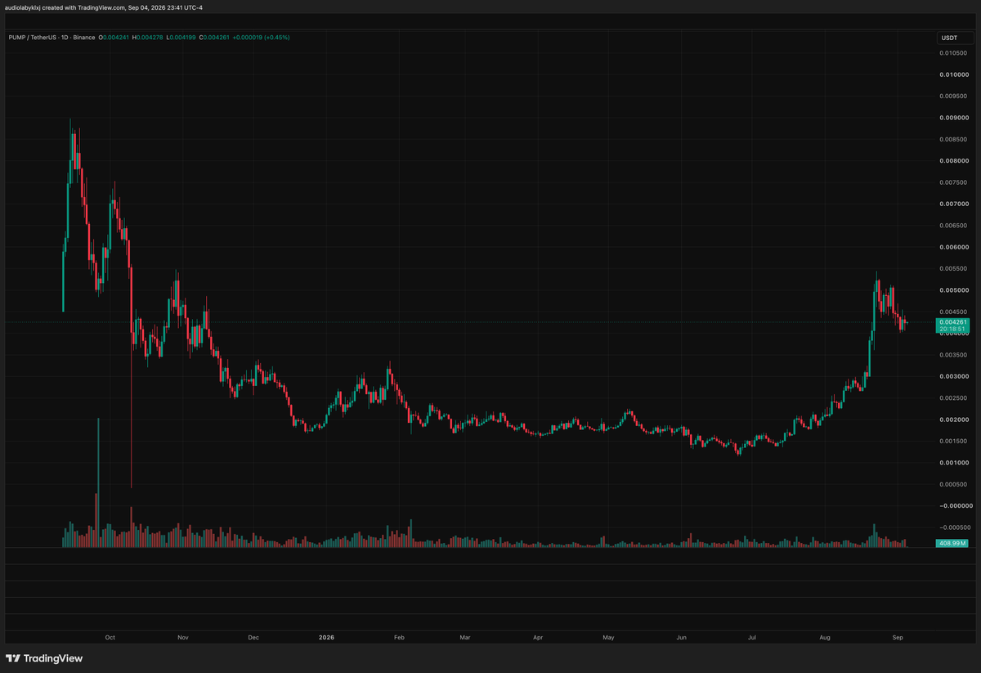The image size is (981, 673).
Task: Click the 0.008500 price axis label
Action: 955,139
